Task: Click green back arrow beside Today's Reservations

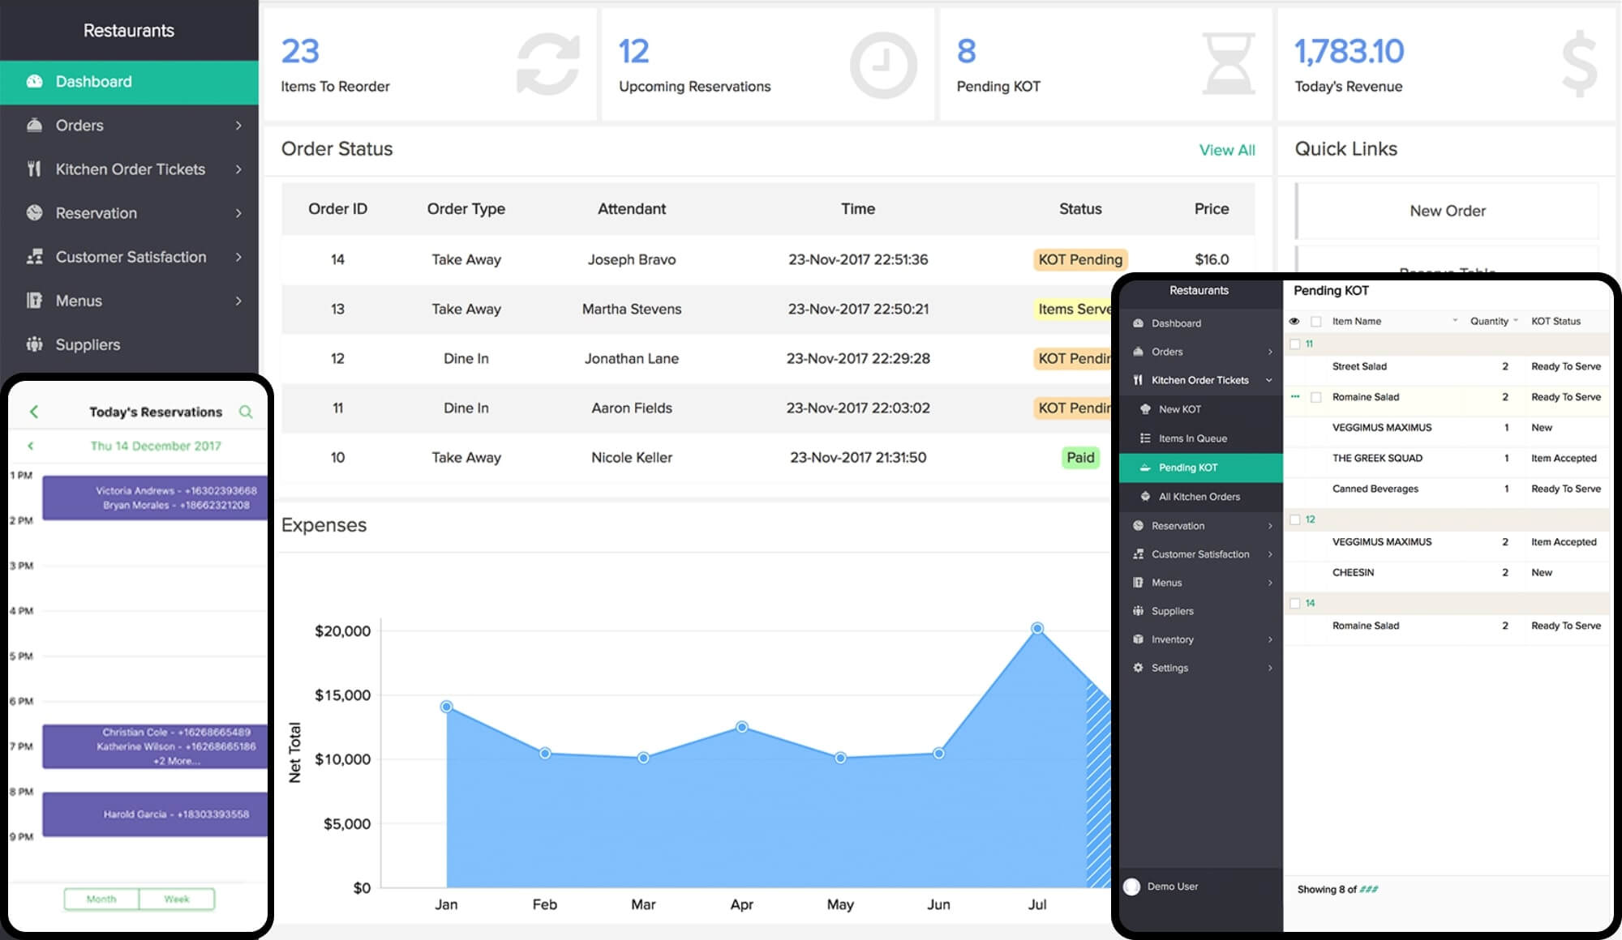Action: (x=34, y=412)
